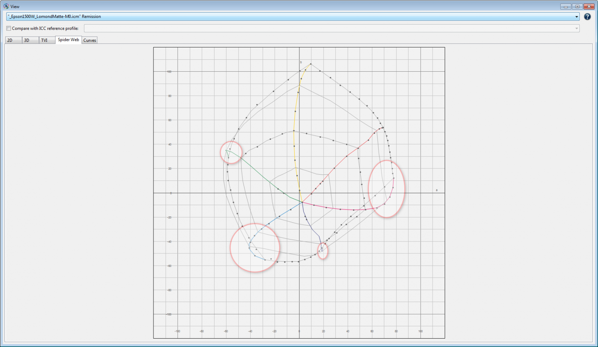Switch to the 2D tab
Image resolution: width=598 pixels, height=347 pixels.
[x=14, y=40]
